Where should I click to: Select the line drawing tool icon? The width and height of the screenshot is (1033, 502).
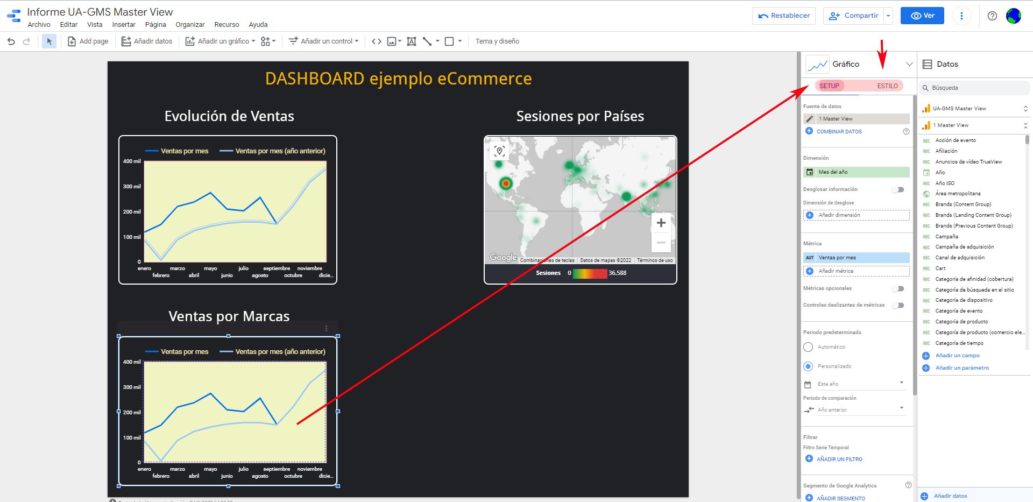[427, 41]
